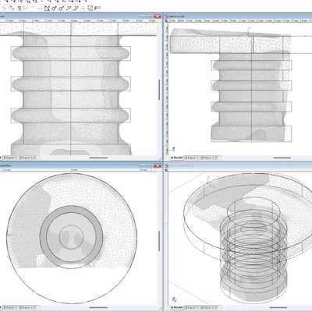Click vertical scrollbar thumb of bottom-left viewport
The image size is (312, 312).
tap(159, 241)
